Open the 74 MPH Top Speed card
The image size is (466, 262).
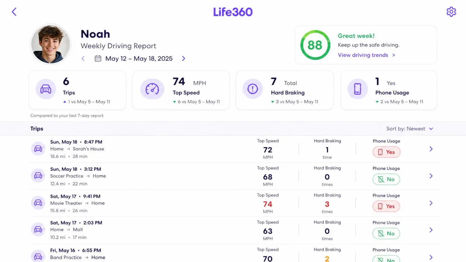pos(181,90)
